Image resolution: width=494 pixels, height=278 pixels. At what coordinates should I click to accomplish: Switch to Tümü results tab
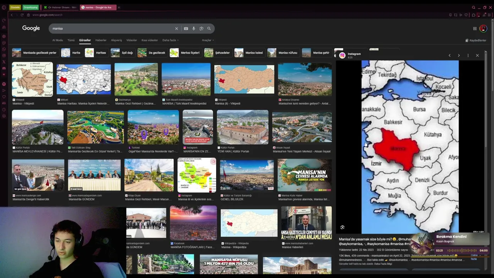(x=71, y=40)
